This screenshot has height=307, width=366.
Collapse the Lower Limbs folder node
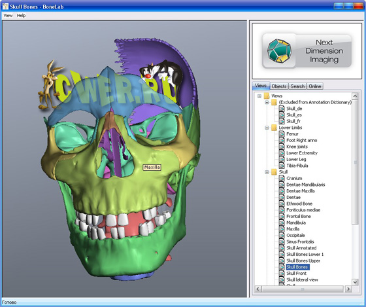click(x=267, y=128)
